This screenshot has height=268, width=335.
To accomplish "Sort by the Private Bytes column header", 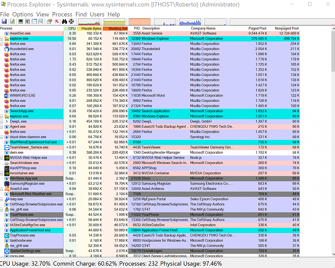I will pyautogui.click(x=89, y=29).
